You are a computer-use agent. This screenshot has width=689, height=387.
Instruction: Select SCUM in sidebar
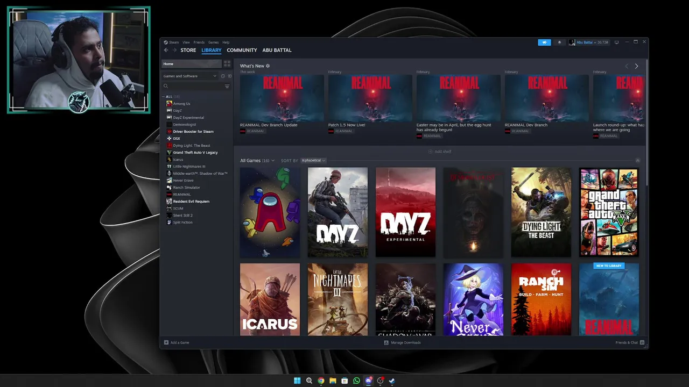click(x=178, y=208)
